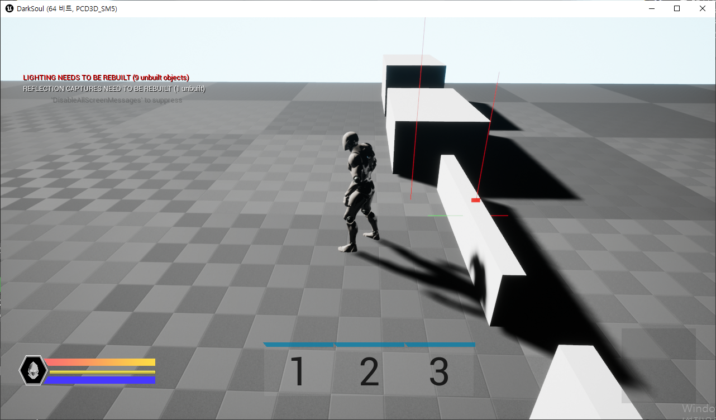The height and width of the screenshot is (420, 716).
Task: Click the red-yellow health bar
Action: click(x=101, y=362)
